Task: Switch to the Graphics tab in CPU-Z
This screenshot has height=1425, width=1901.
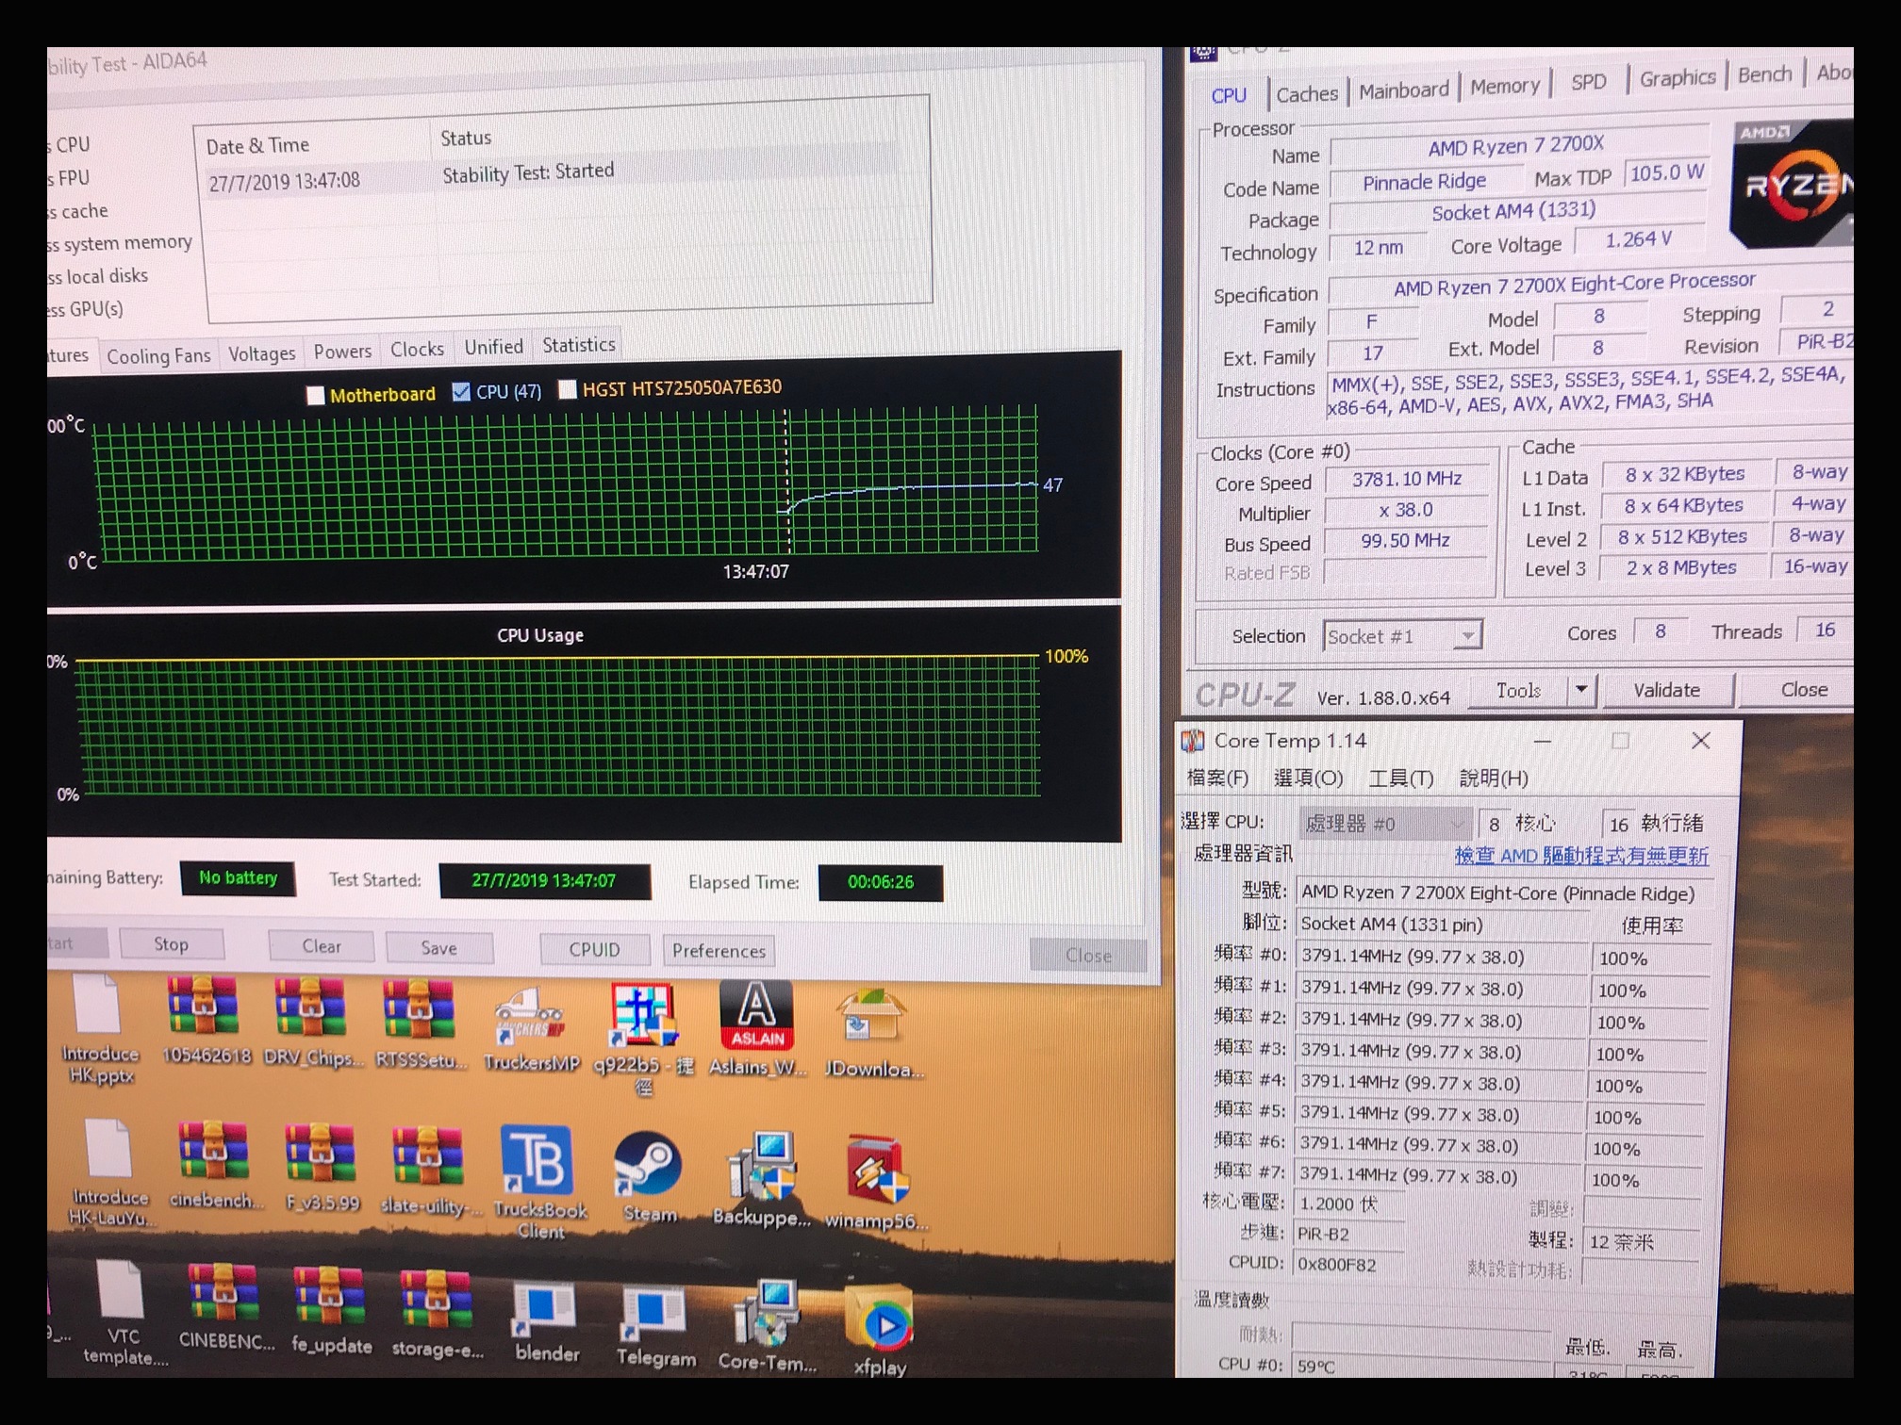Action: click(1677, 78)
